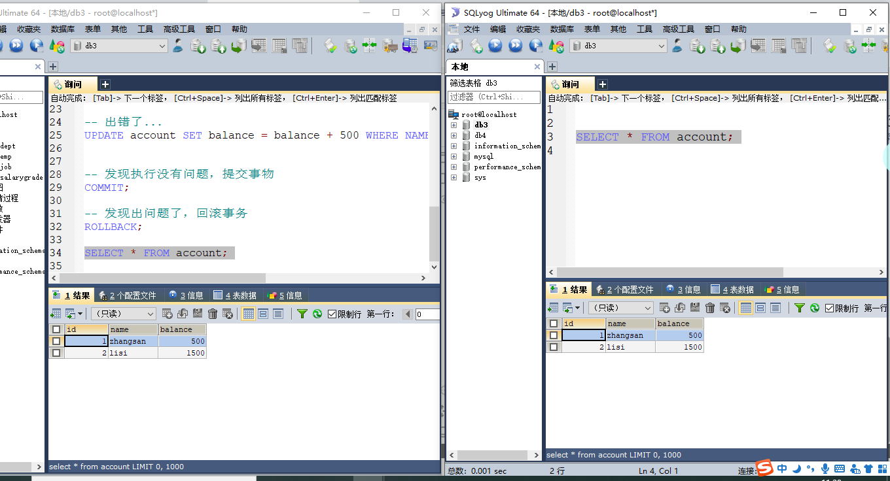This screenshot has height=481, width=890.
Task: Switch to 4 表数据 tab in left window
Action: pos(236,295)
